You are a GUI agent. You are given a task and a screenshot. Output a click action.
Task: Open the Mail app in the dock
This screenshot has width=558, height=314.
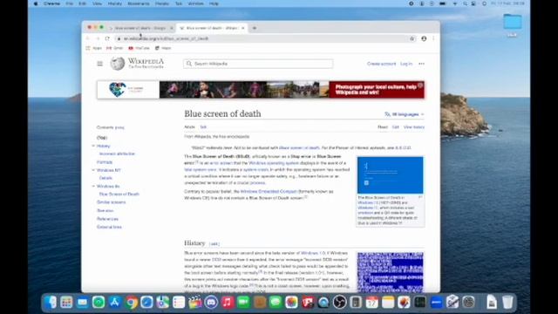click(82, 303)
